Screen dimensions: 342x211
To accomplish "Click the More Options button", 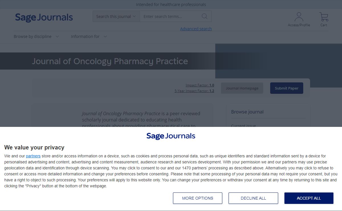I will click(x=198, y=198).
